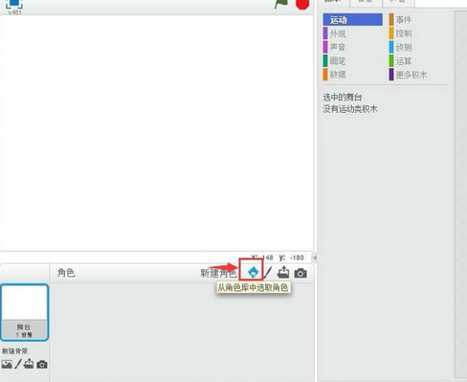Upload backdrop from file icon
The width and height of the screenshot is (467, 382).
(29, 364)
